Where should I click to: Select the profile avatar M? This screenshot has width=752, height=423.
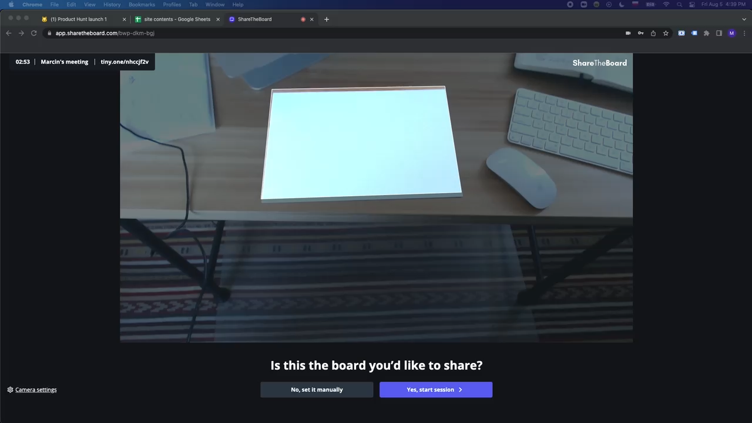pos(731,33)
